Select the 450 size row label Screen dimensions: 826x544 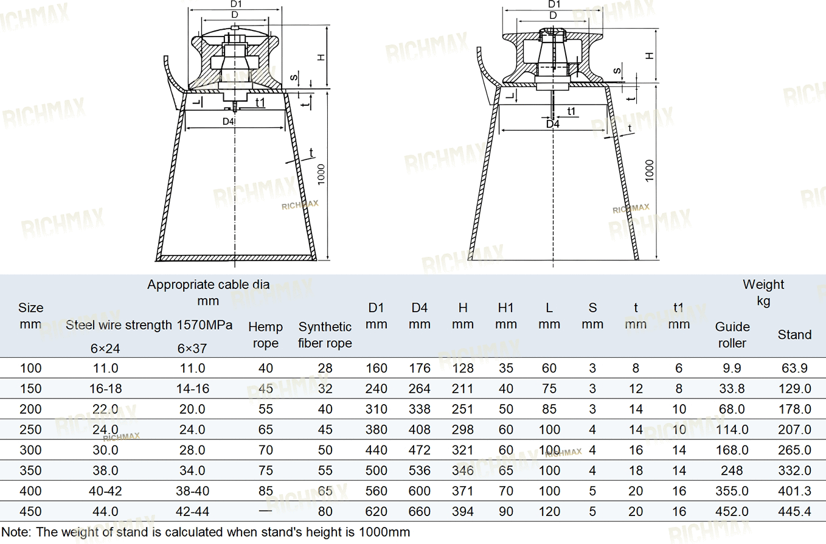[x=30, y=512]
